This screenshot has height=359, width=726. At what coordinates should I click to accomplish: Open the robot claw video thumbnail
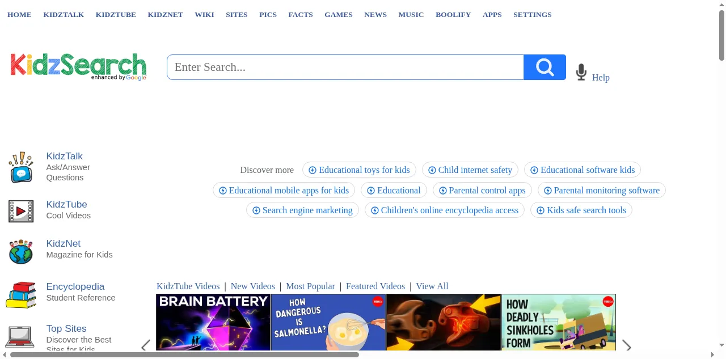(444, 322)
